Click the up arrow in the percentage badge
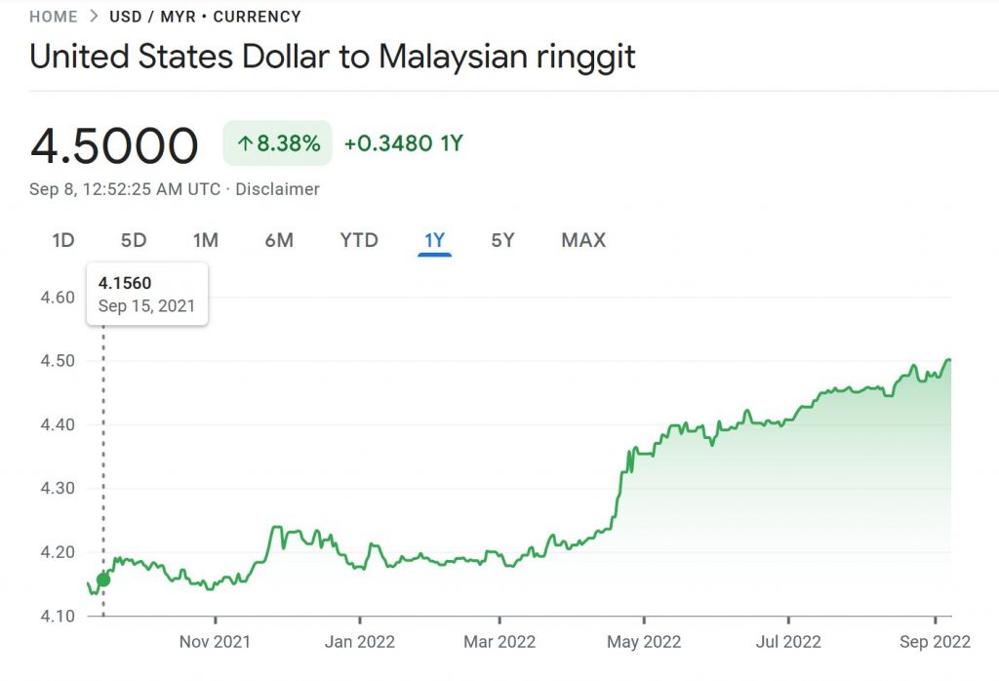Viewport: 999px width, 681px height. [244, 144]
